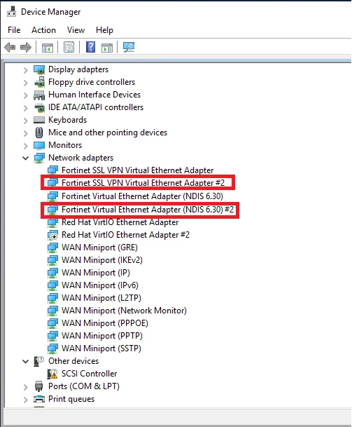Click icon of first Fortinet SSL VPN adapter
Viewport: 352px width, 427px height.
pos(52,170)
